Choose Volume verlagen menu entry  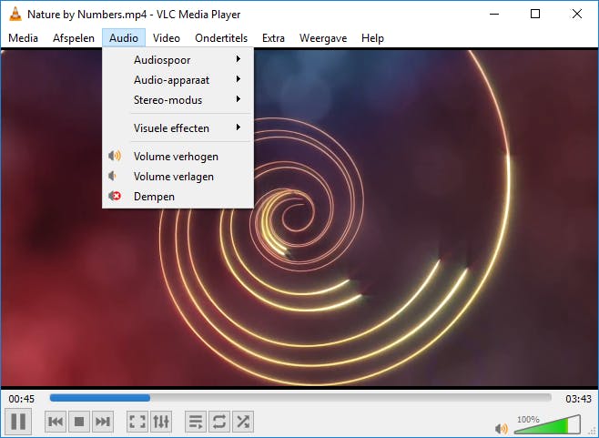pos(178,176)
